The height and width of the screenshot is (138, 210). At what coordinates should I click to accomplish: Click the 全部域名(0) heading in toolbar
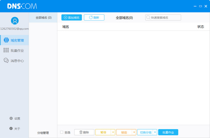pyautogui.click(x=124, y=18)
